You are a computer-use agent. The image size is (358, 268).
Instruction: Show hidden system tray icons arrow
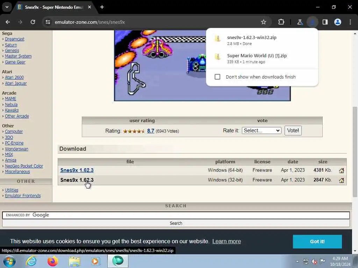297,261
